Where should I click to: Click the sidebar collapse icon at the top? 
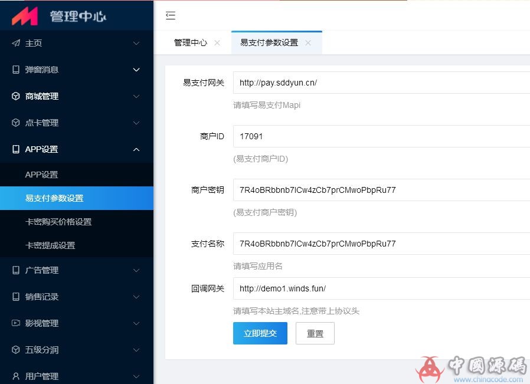tap(171, 16)
